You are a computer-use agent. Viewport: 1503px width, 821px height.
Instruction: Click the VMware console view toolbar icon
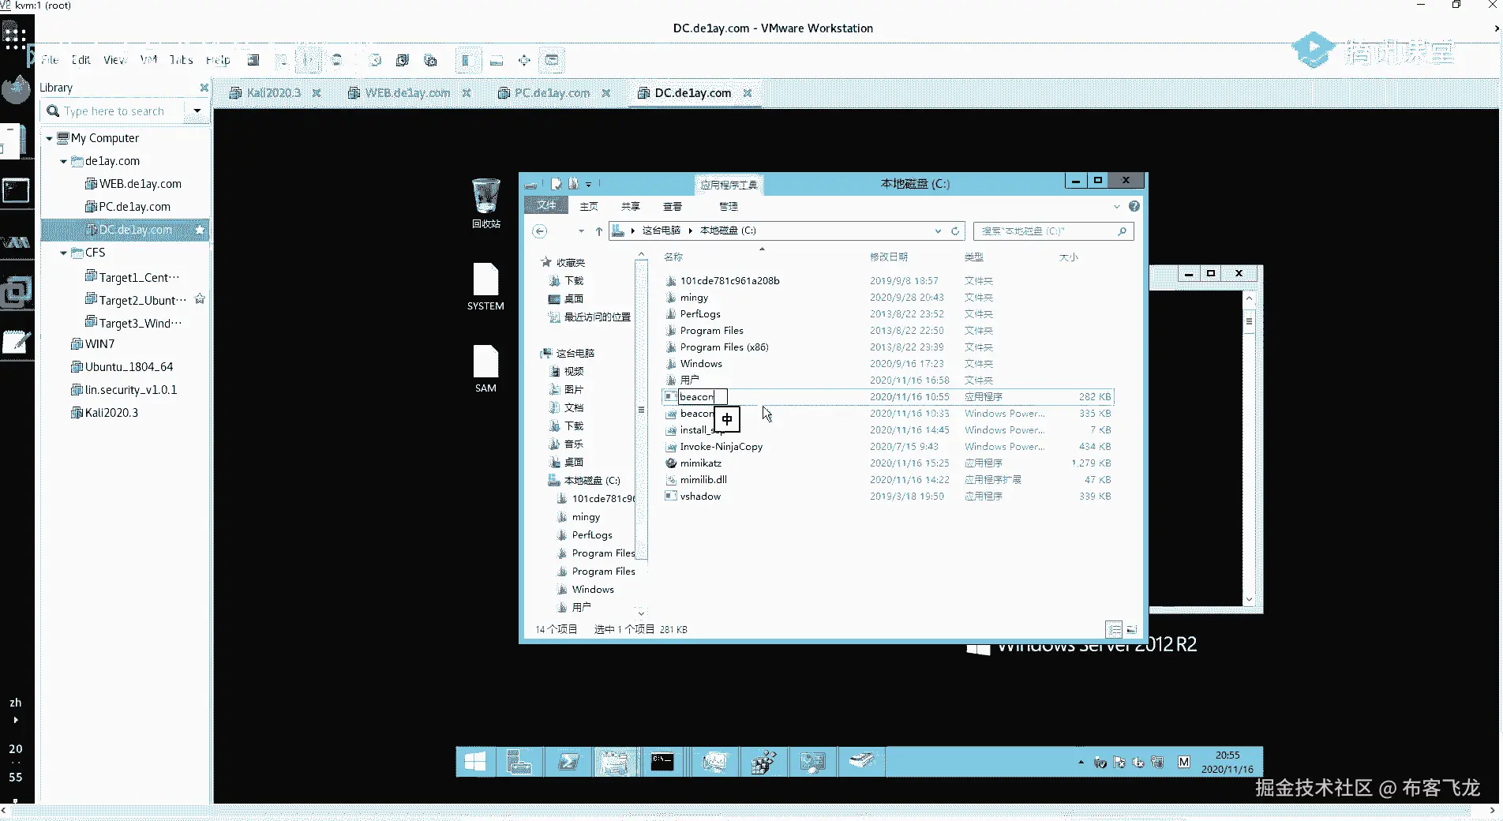coord(552,60)
